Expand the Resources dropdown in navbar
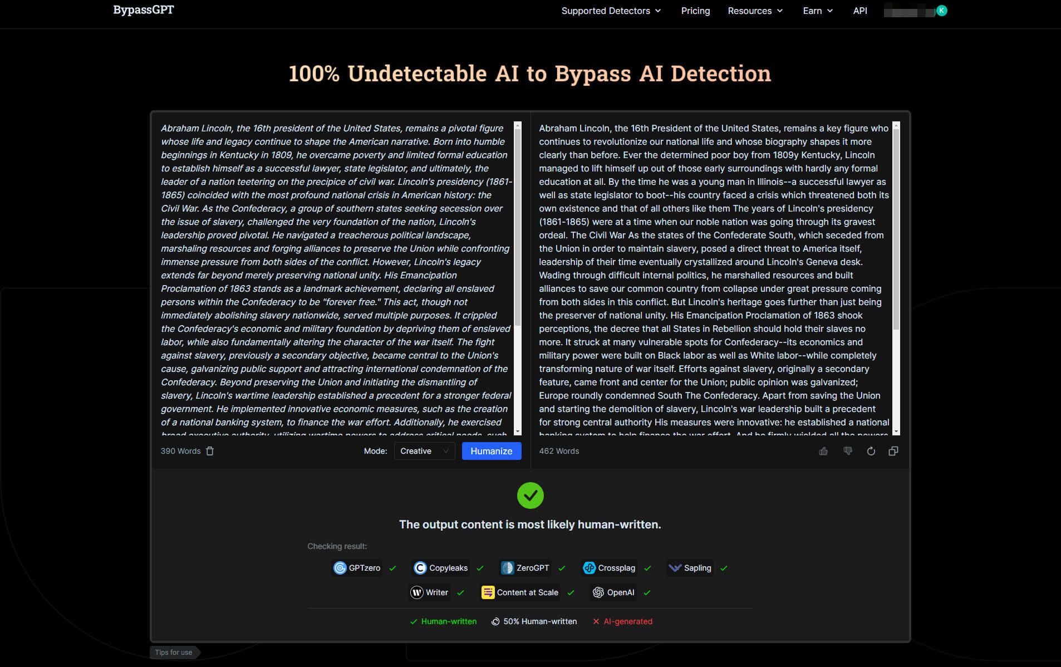1061x667 pixels. (755, 11)
